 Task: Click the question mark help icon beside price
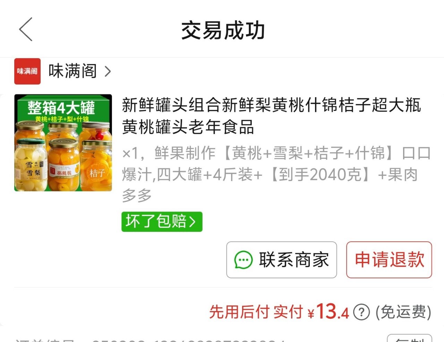[x=361, y=312]
